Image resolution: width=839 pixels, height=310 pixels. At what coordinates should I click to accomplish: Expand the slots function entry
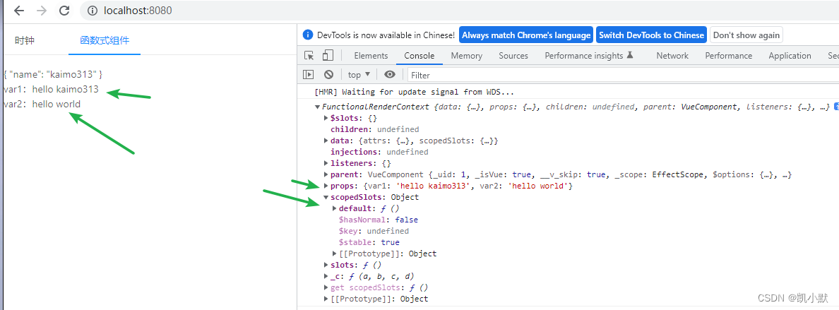click(326, 265)
